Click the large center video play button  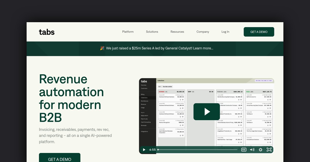(x=206, y=112)
